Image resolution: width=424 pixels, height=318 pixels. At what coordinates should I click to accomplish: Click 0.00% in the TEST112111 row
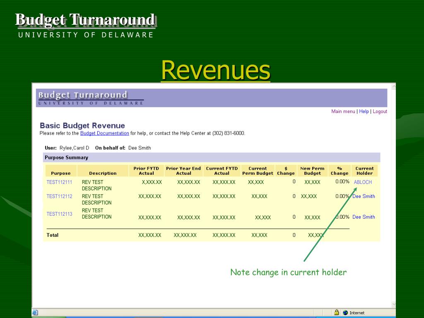(342, 182)
